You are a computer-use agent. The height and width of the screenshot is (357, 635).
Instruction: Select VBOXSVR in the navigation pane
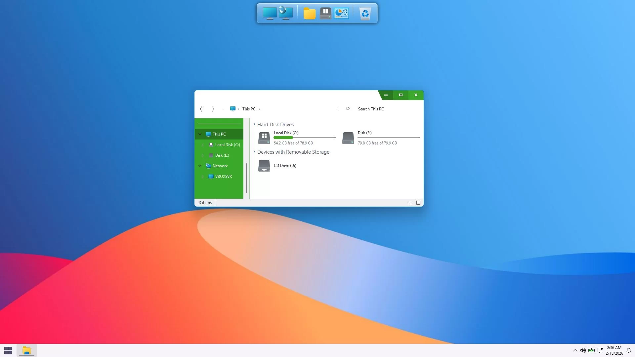tap(223, 176)
